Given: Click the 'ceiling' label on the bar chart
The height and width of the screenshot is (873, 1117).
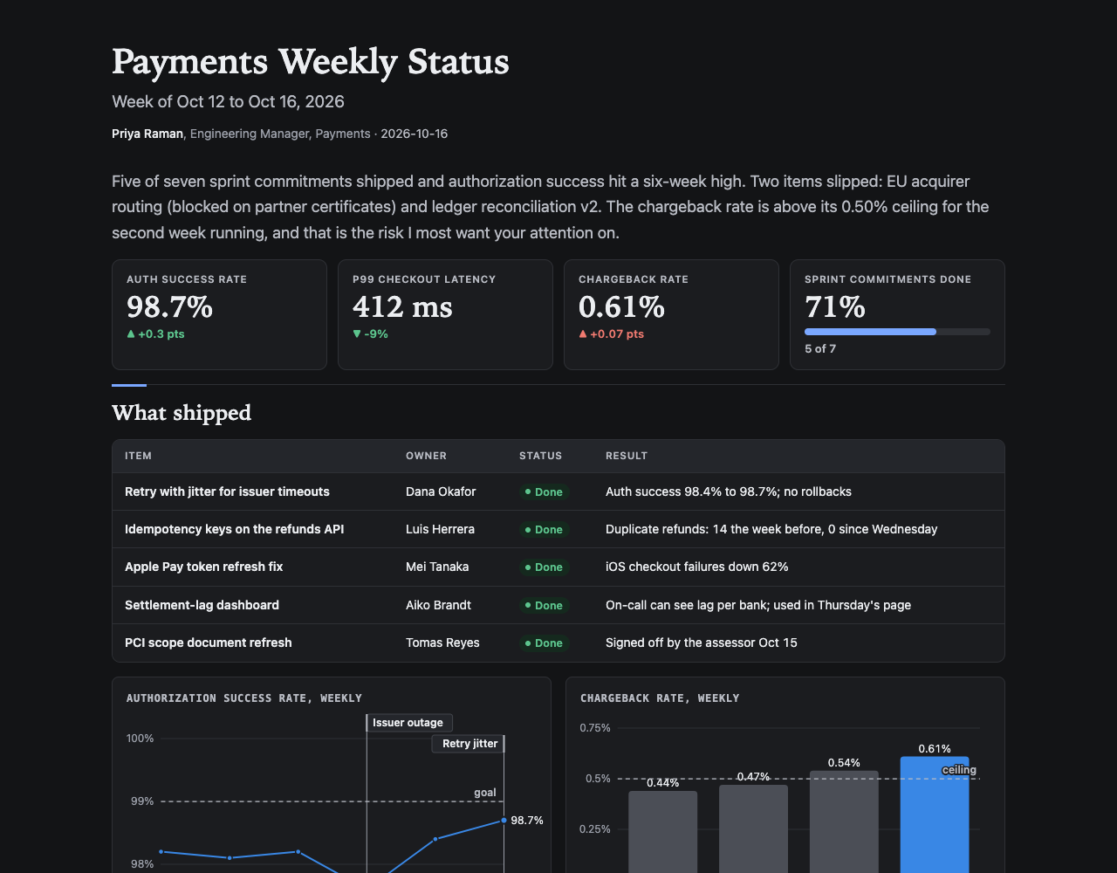Looking at the screenshot, I should [959, 770].
